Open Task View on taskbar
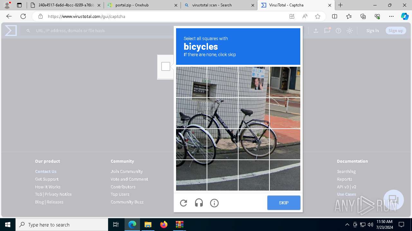 point(116,225)
